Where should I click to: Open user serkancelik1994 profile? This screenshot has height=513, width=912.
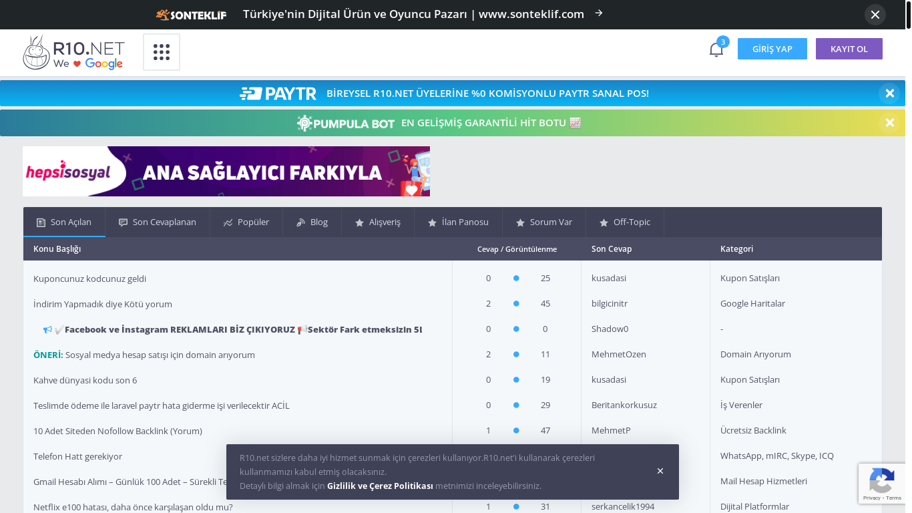point(623,506)
